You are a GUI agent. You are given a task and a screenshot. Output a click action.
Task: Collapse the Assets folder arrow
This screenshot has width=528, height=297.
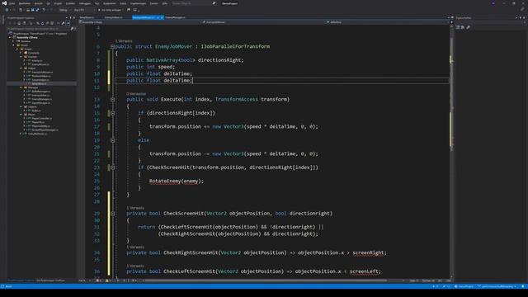tap(13, 45)
